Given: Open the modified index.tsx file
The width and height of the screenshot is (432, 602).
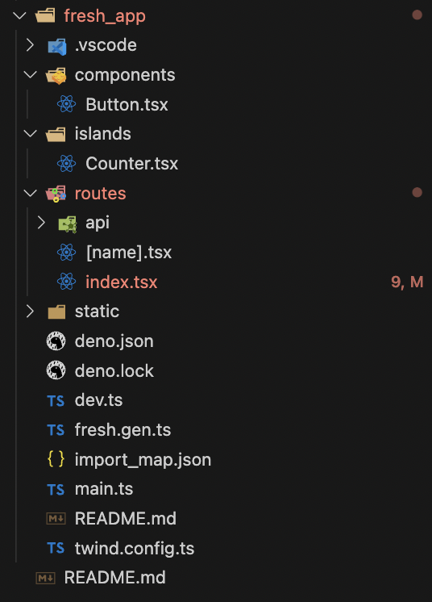Looking at the screenshot, I should [x=121, y=282].
